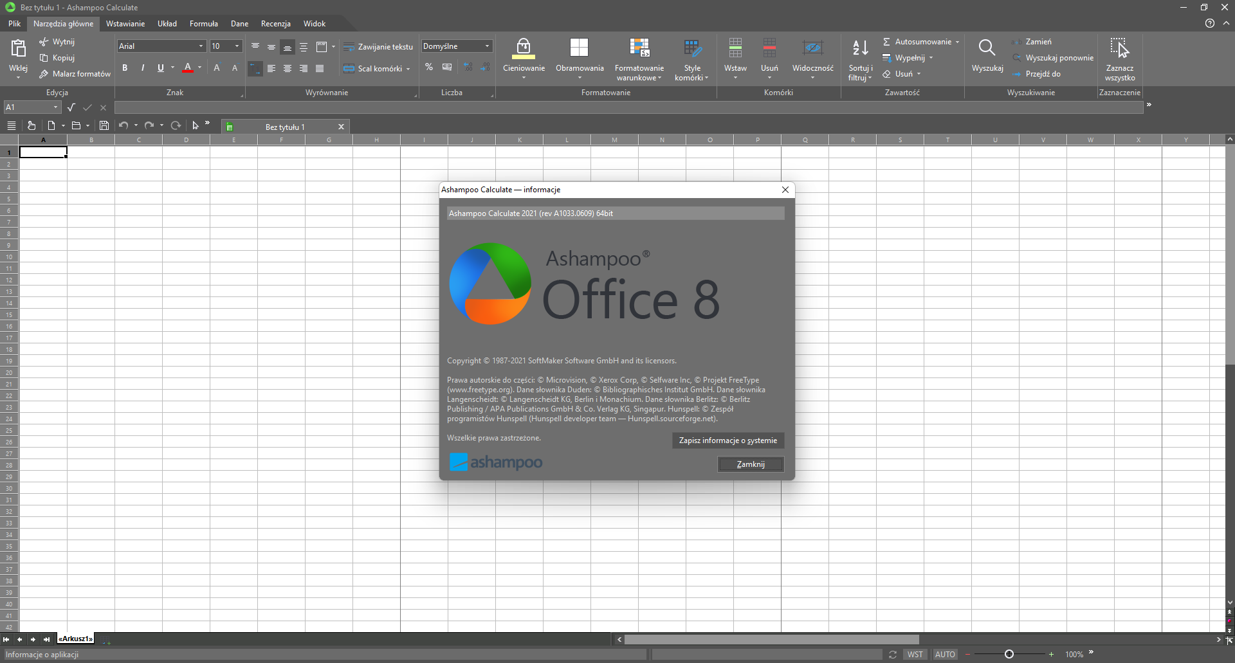
Task: Click the zoom slider handle
Action: coord(1009,655)
